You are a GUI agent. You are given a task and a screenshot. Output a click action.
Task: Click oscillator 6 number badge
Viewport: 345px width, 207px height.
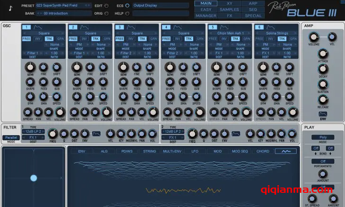point(259,27)
